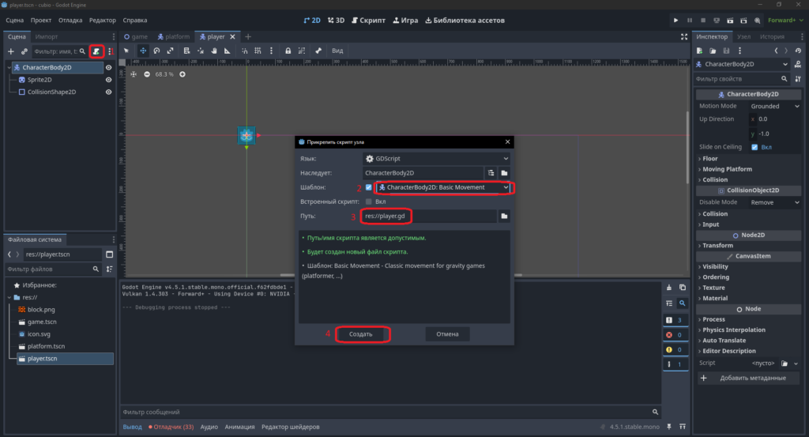
Task: Run current scene clapperboard icon
Action: click(x=730, y=20)
